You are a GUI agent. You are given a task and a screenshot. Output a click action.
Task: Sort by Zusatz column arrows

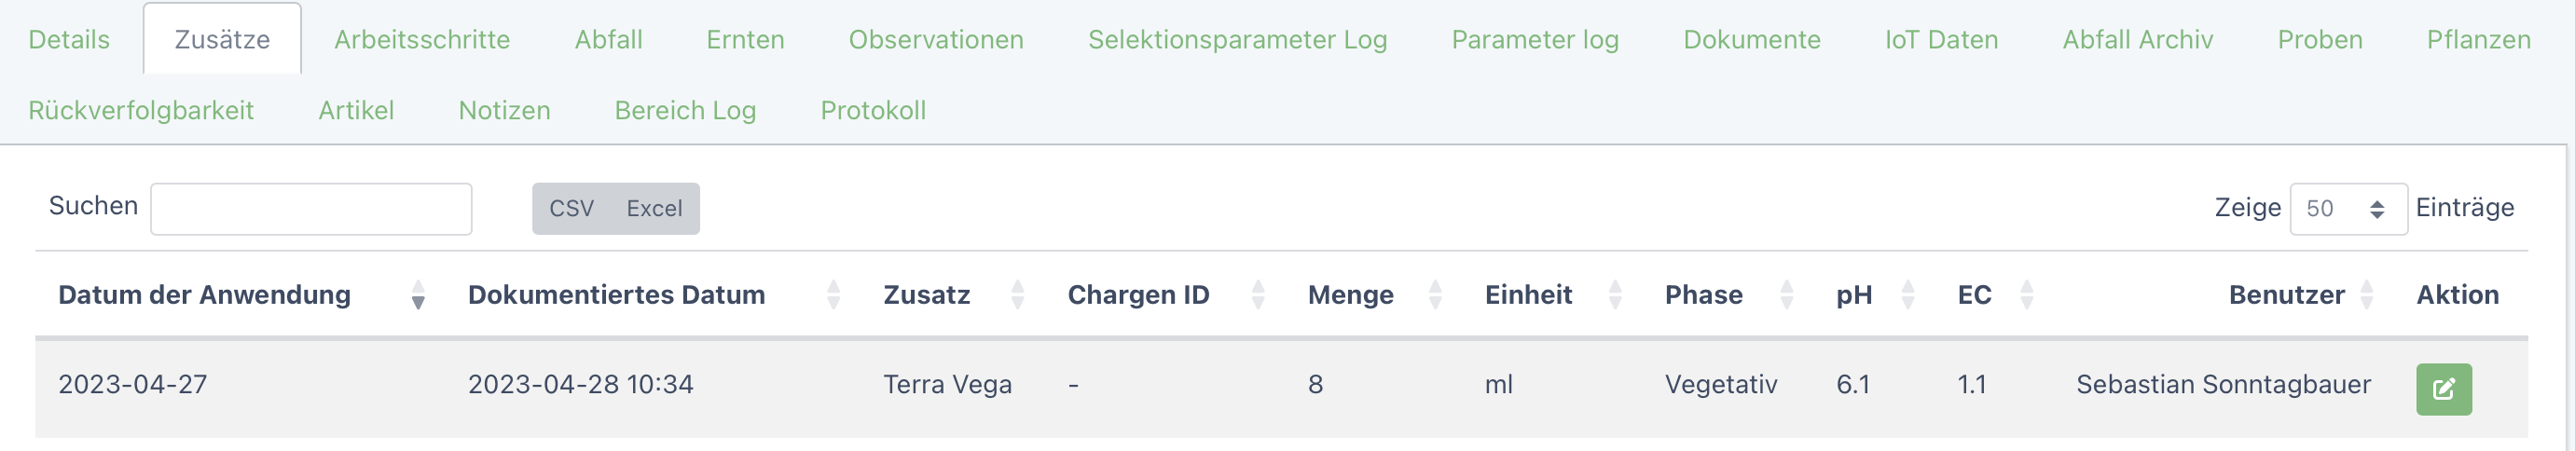point(1016,295)
